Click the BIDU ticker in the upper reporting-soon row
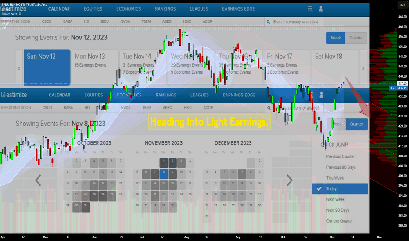 point(104,21)
